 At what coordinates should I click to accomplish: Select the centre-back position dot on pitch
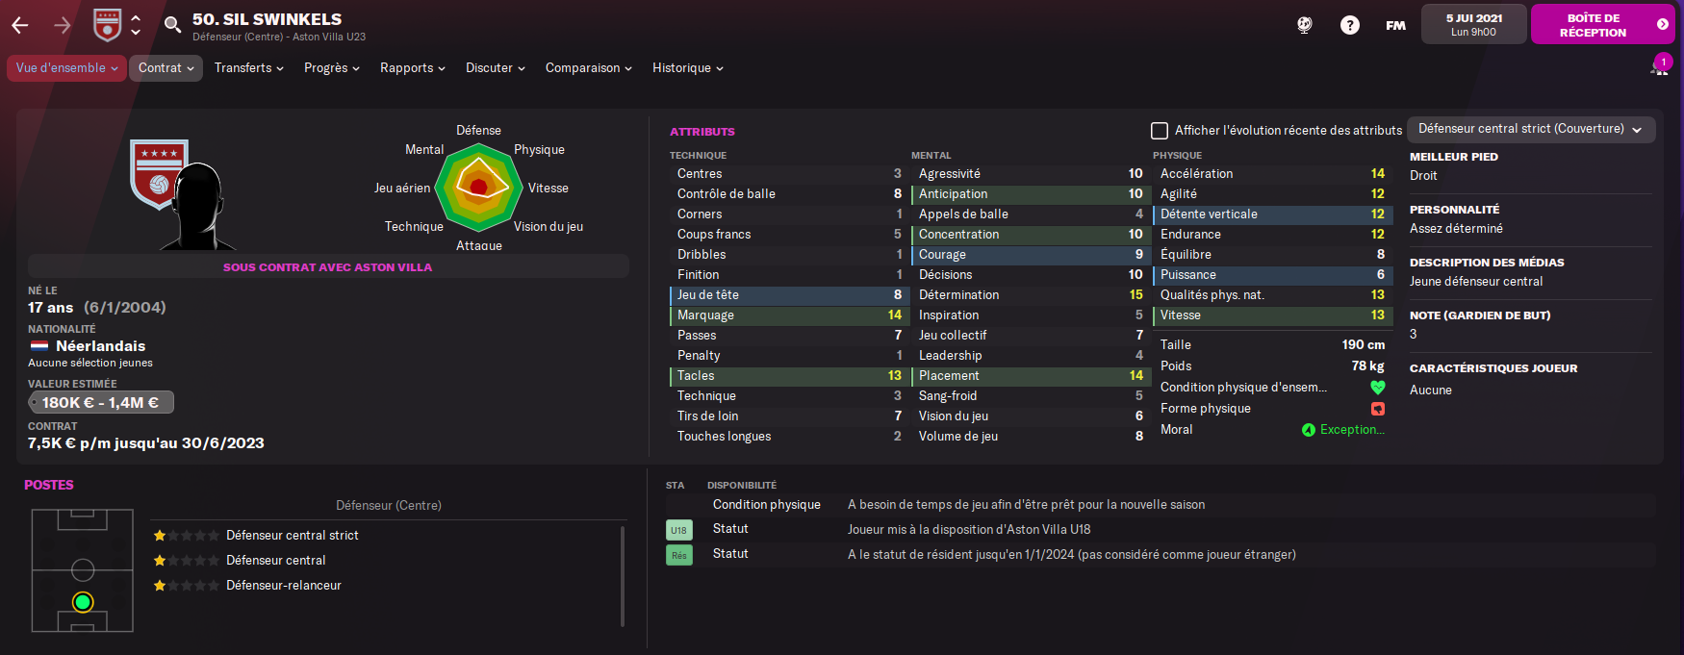(x=83, y=602)
